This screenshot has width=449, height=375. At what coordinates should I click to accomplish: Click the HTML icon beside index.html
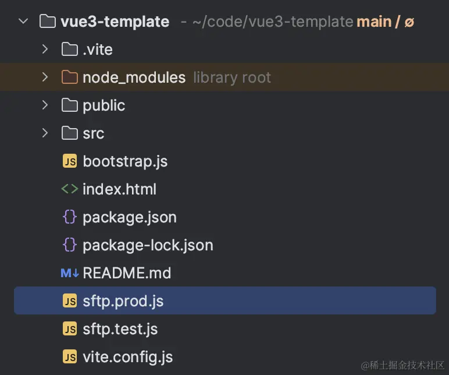70,190
